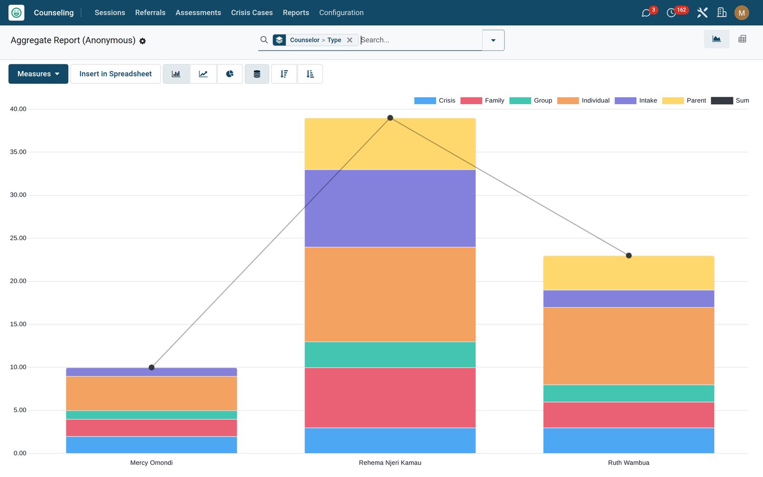Select the graph view icon

(x=716, y=39)
